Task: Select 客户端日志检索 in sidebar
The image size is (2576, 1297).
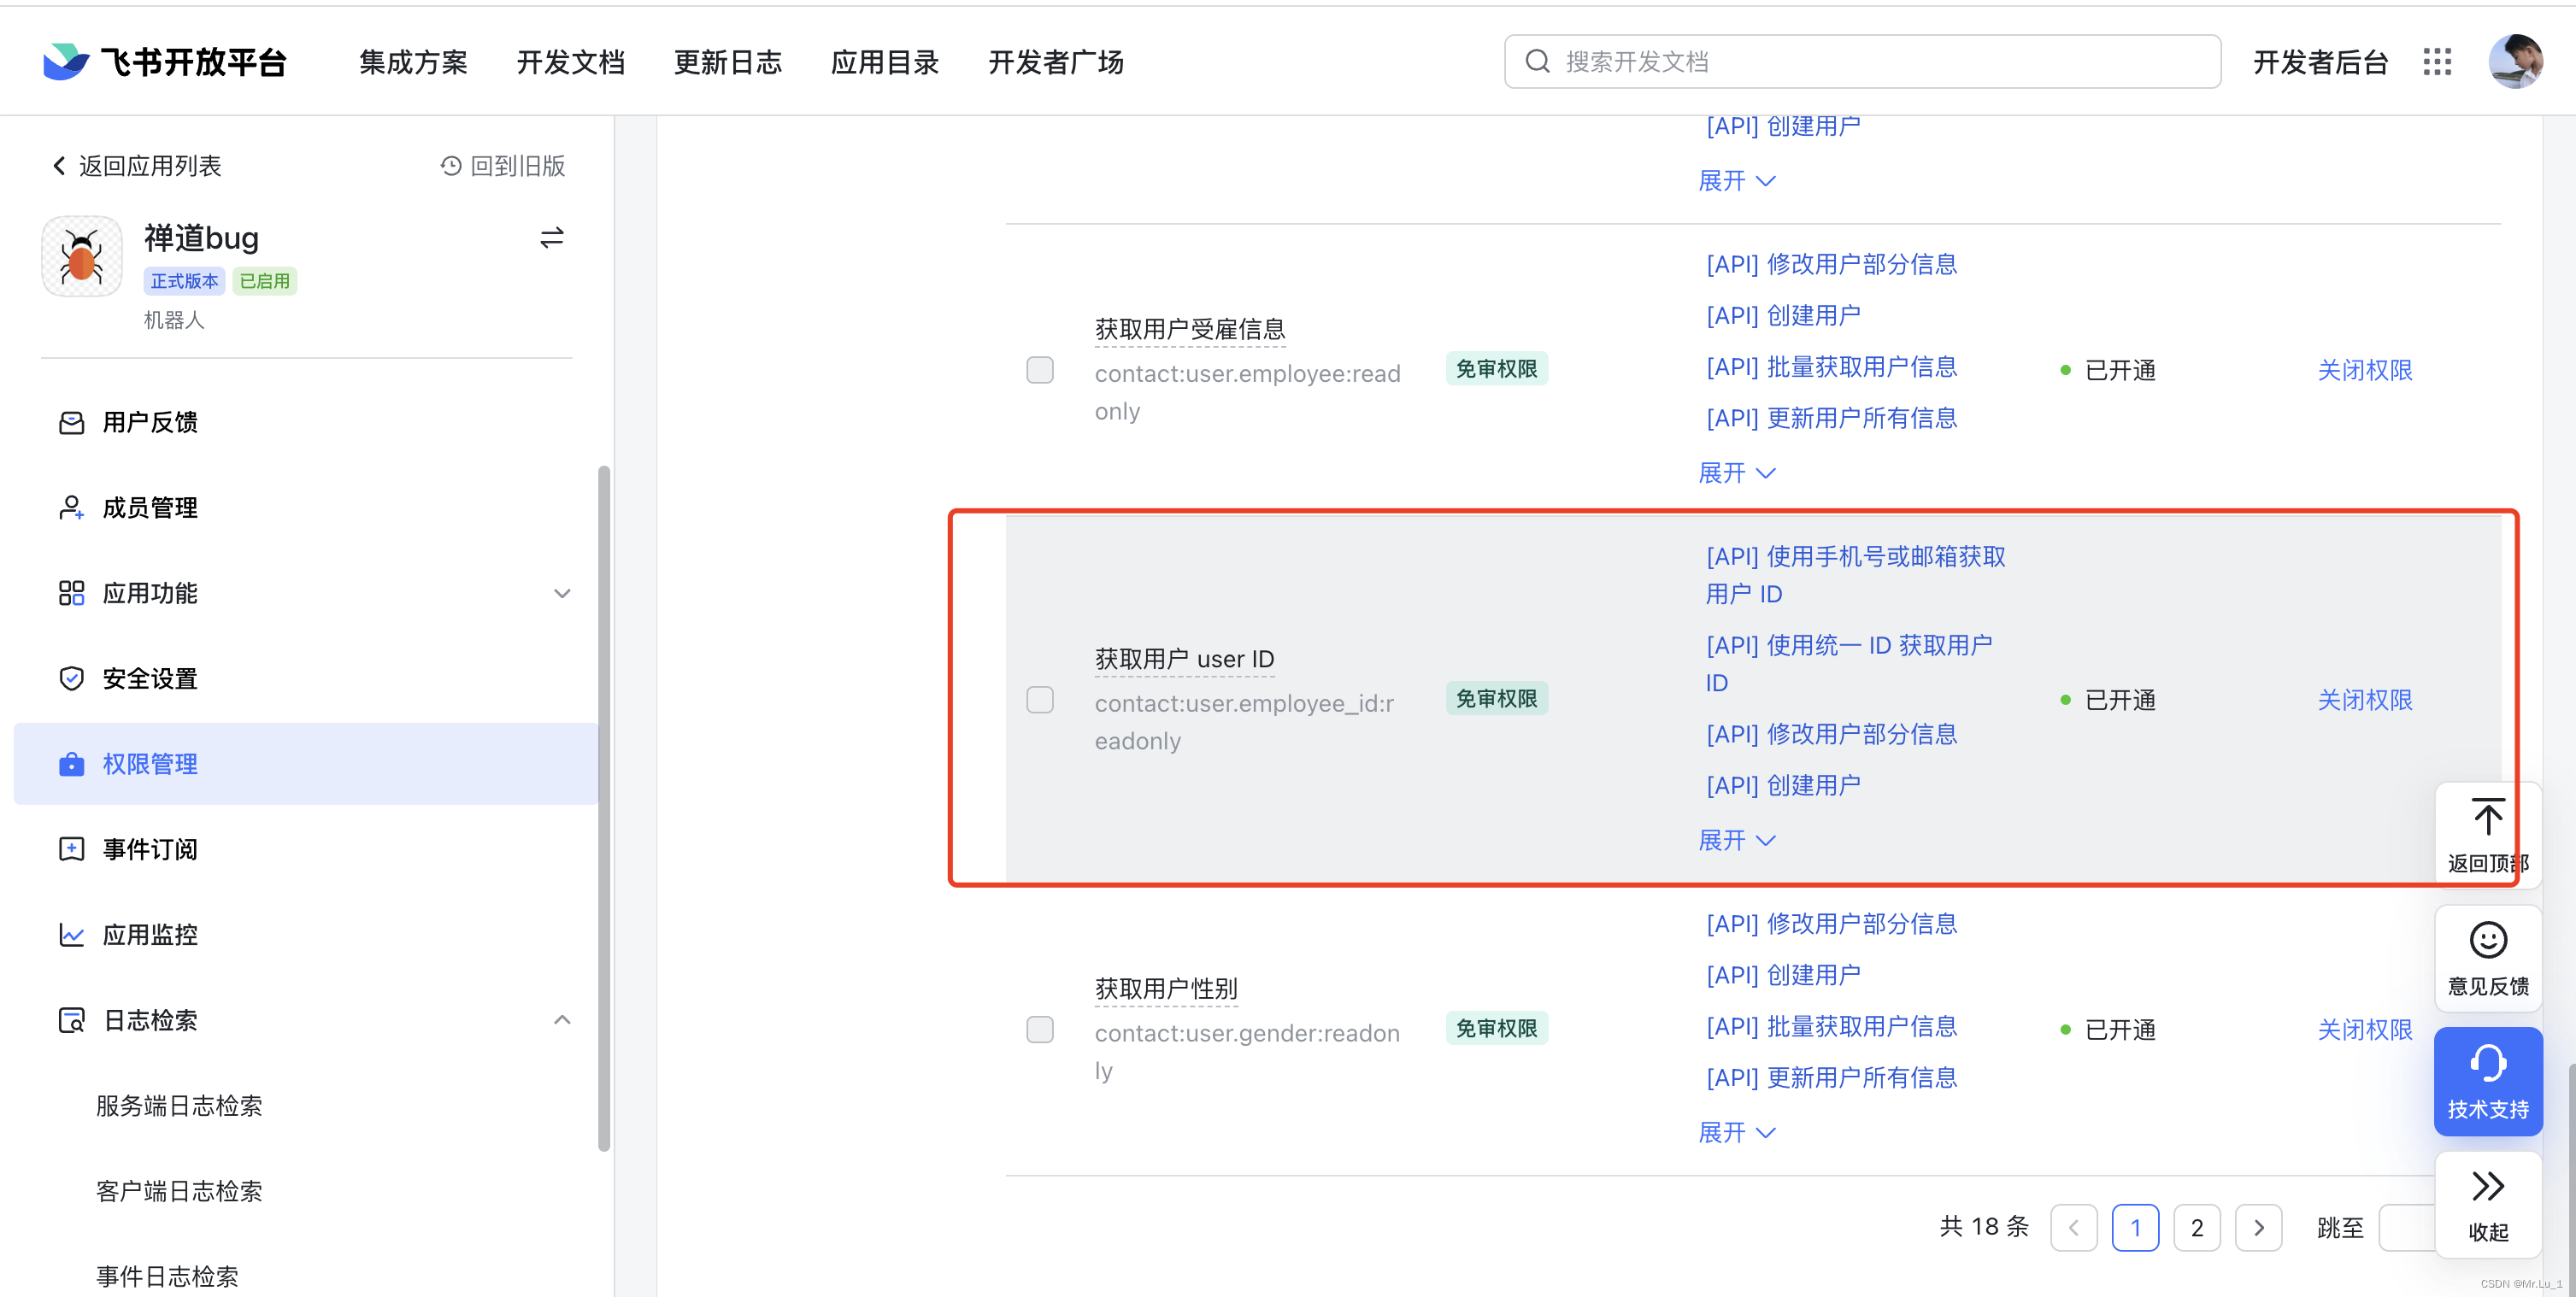Action: [x=179, y=1191]
